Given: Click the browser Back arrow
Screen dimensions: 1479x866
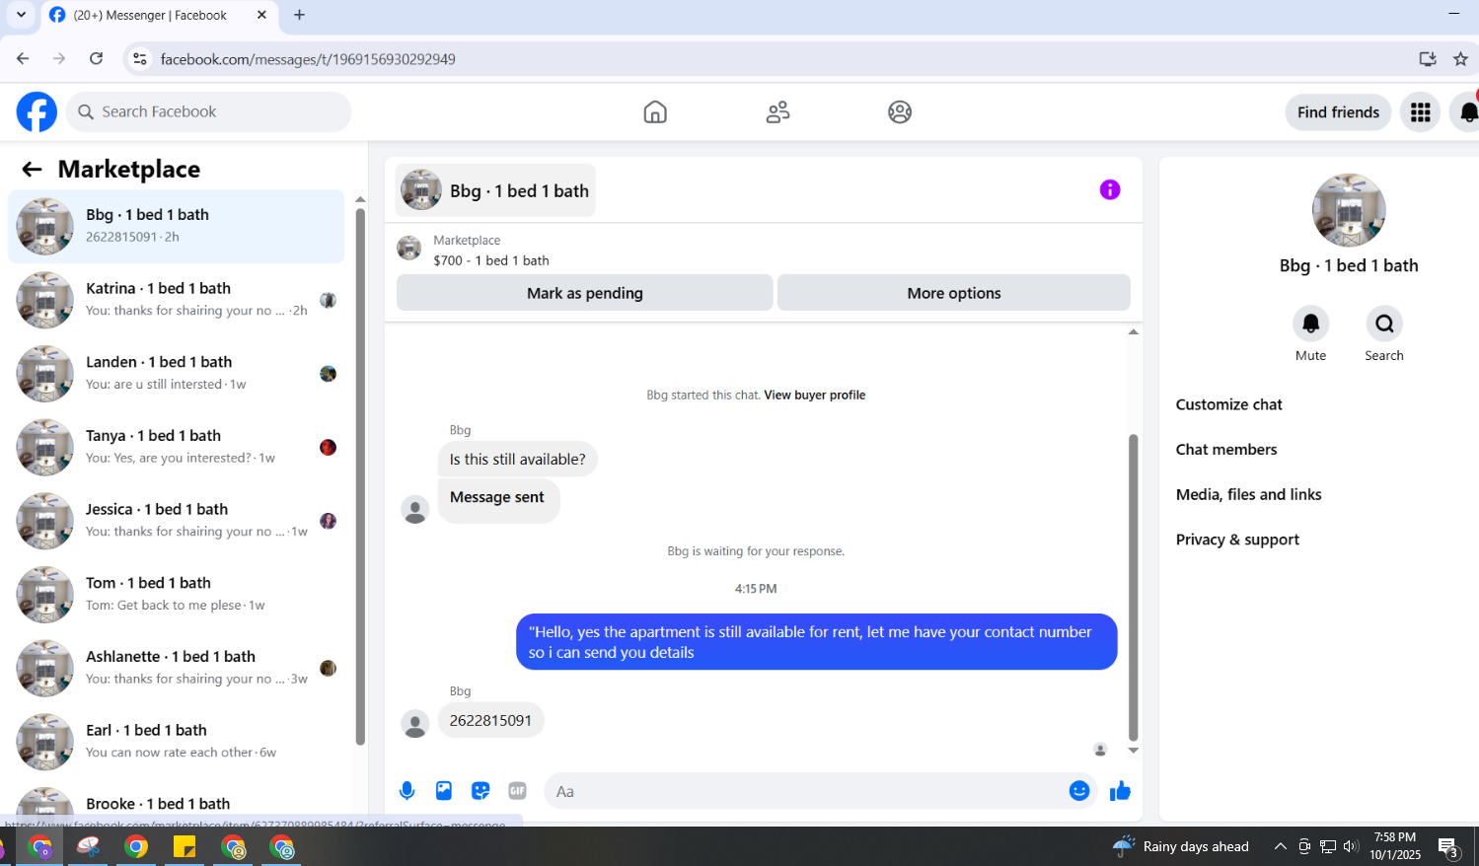Looking at the screenshot, I should pos(23,59).
